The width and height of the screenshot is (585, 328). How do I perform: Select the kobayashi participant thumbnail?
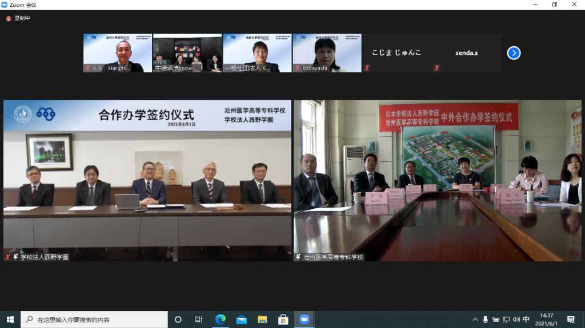coord(327,53)
